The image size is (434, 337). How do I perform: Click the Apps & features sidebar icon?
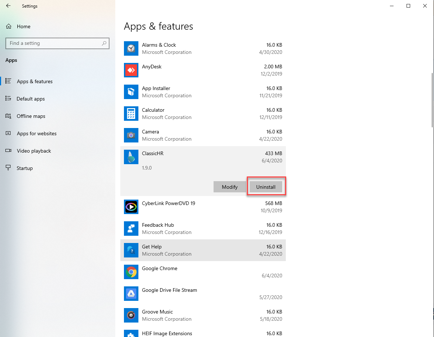click(8, 81)
